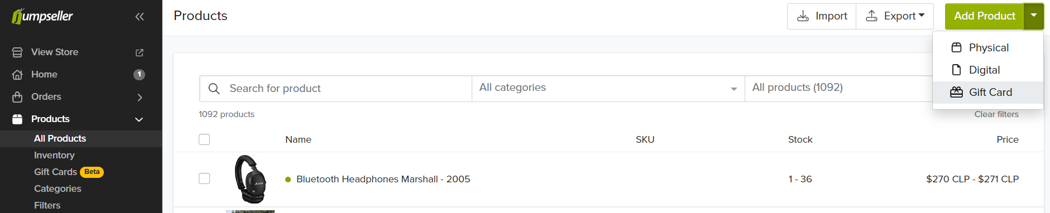Open the Bluetooth Headphones product thumbnail

[251, 179]
